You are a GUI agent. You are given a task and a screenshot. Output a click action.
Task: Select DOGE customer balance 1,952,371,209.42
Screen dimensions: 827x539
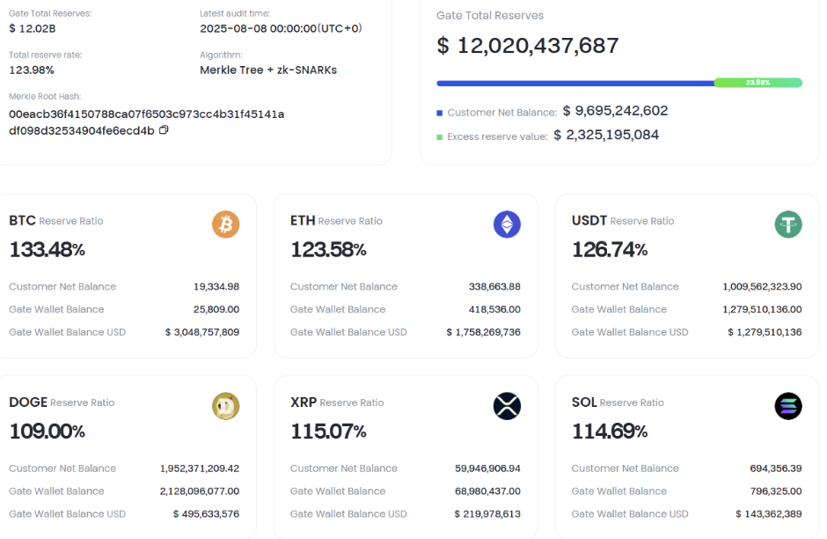click(x=200, y=469)
